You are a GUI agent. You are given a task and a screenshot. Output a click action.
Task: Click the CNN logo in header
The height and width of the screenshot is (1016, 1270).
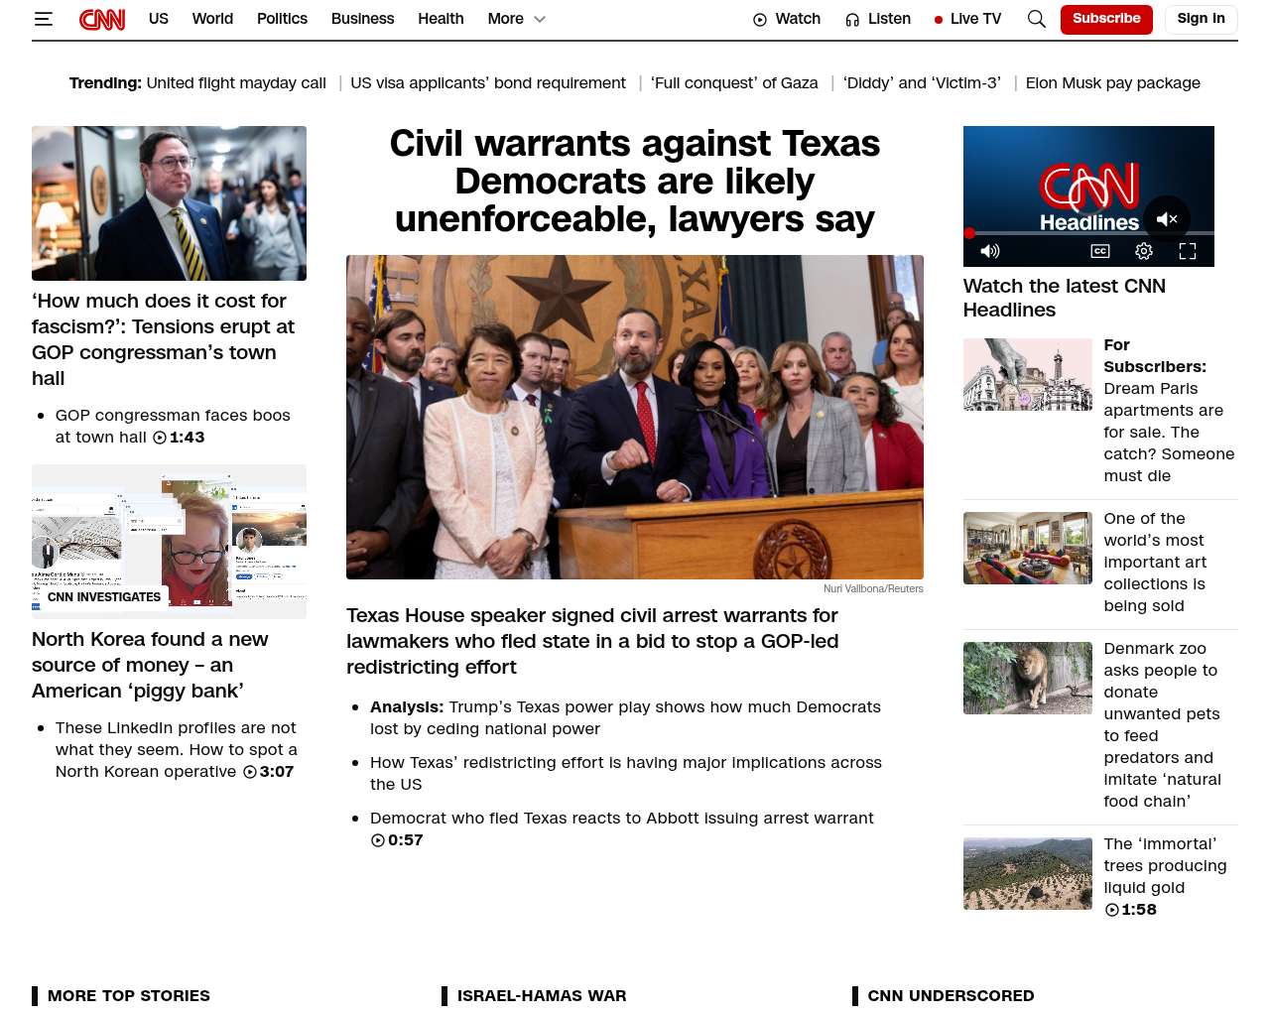click(x=102, y=19)
